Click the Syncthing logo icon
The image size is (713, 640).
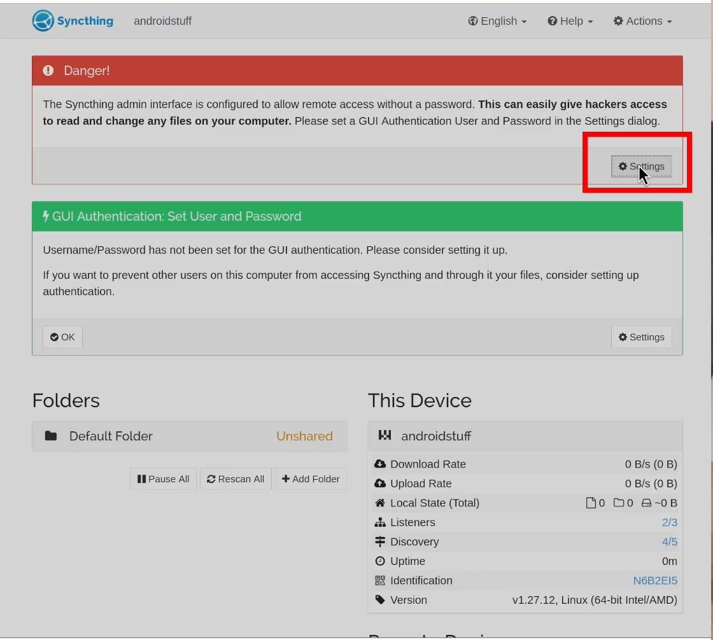[43, 21]
